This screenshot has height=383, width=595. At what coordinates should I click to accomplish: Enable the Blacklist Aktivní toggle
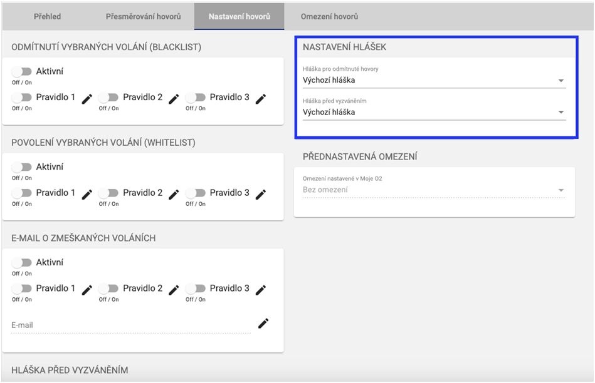[22, 72]
